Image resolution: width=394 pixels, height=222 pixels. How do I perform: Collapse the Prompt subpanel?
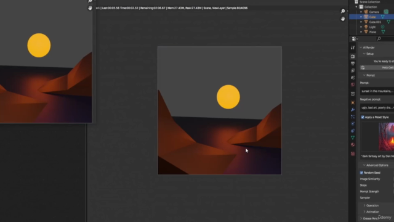364,75
